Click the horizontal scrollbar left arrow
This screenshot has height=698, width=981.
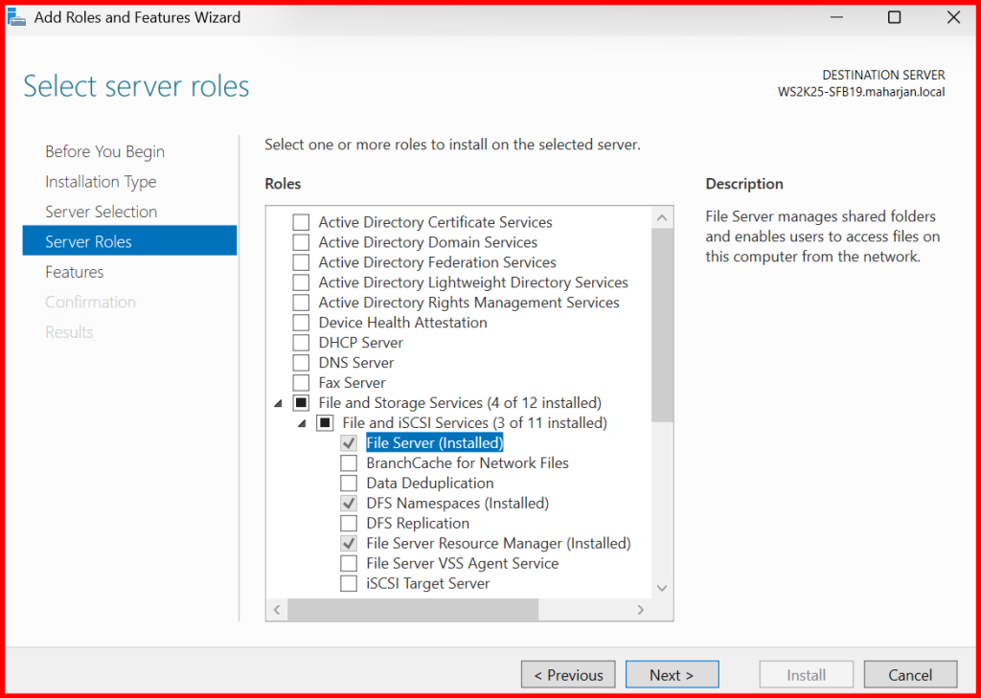coord(277,610)
